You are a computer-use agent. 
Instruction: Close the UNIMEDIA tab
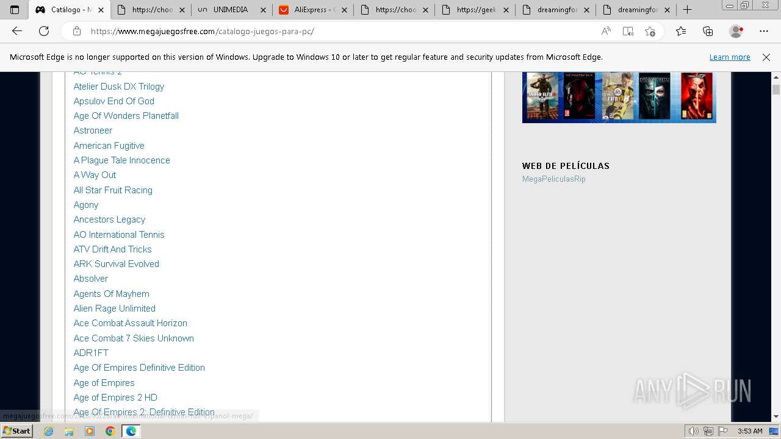point(263,10)
